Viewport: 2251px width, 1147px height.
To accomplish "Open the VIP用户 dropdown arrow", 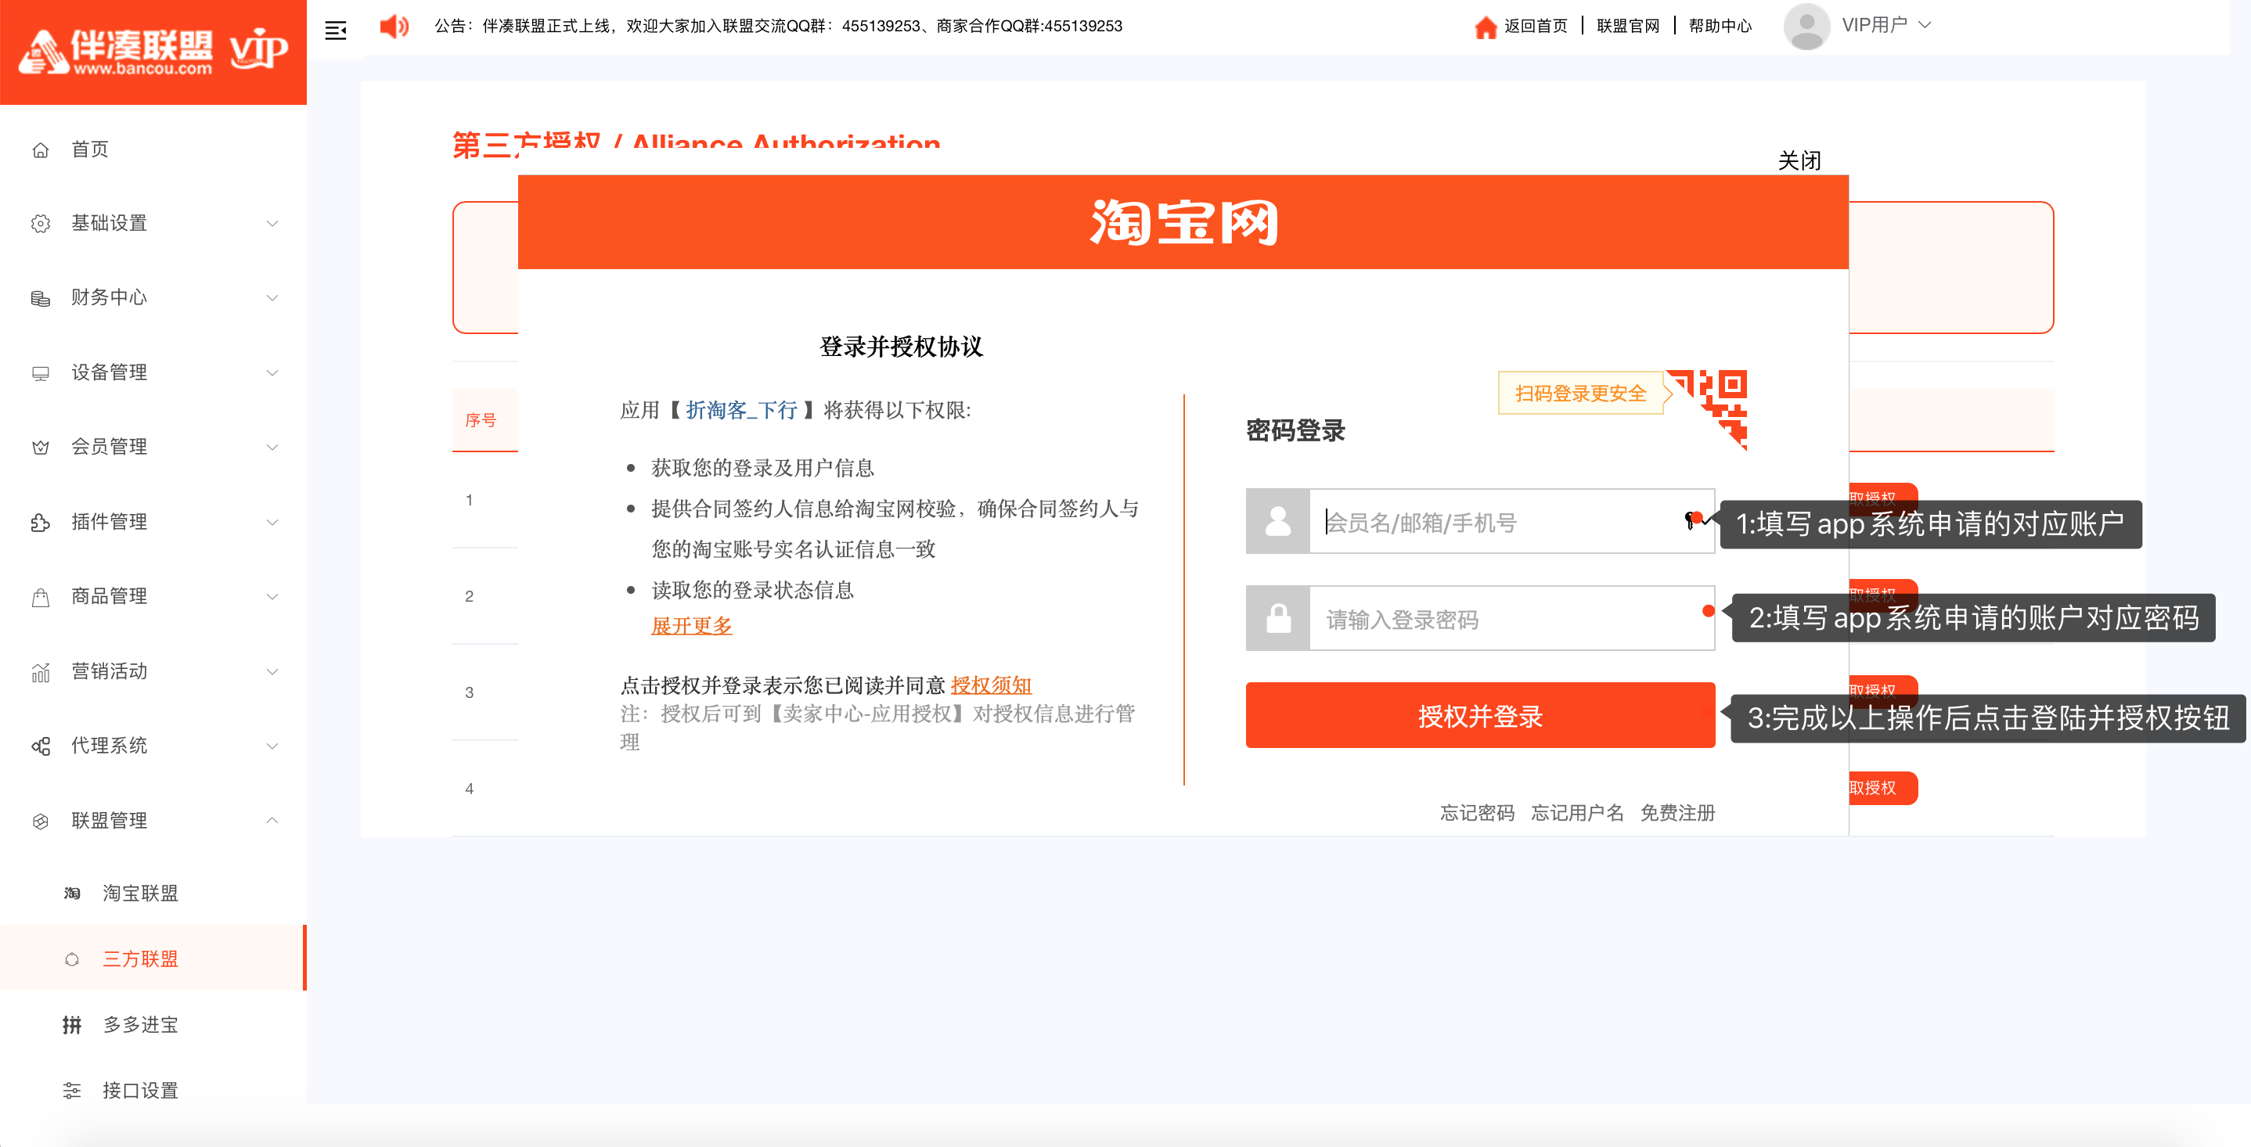I will [1924, 25].
